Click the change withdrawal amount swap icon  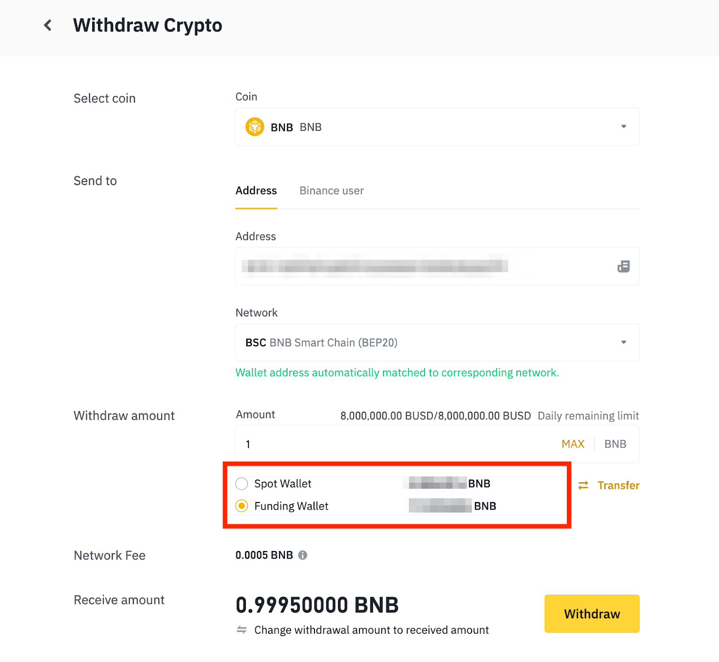[x=242, y=630]
